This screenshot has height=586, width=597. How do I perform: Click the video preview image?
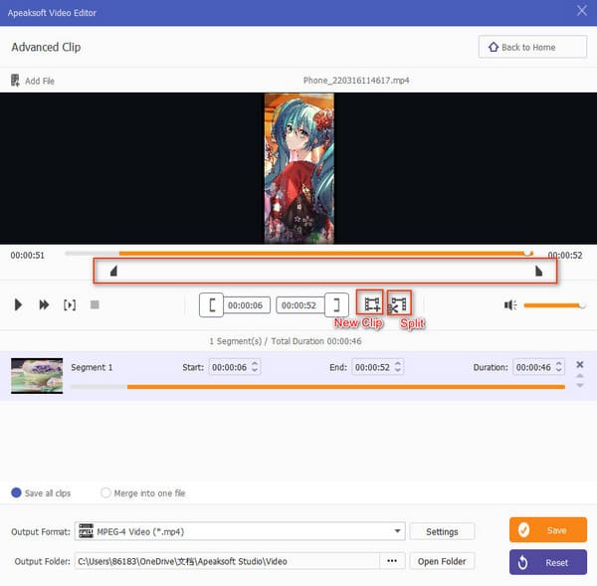(x=298, y=168)
